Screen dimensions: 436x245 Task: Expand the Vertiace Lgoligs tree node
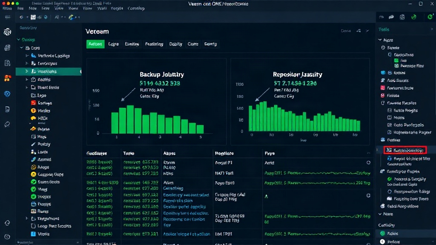click(27, 56)
